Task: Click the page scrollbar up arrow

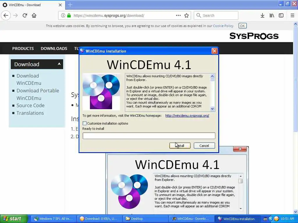Action: pyautogui.click(x=295, y=24)
